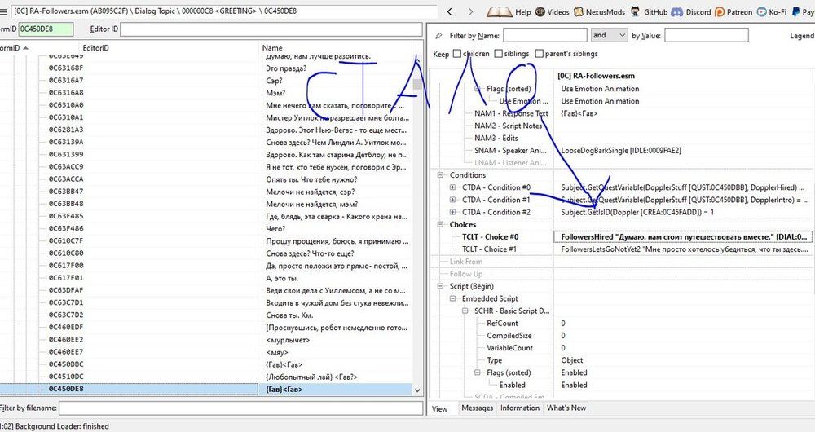815x432 pixels.
Task: Collapse the Choices node
Action: coord(440,225)
